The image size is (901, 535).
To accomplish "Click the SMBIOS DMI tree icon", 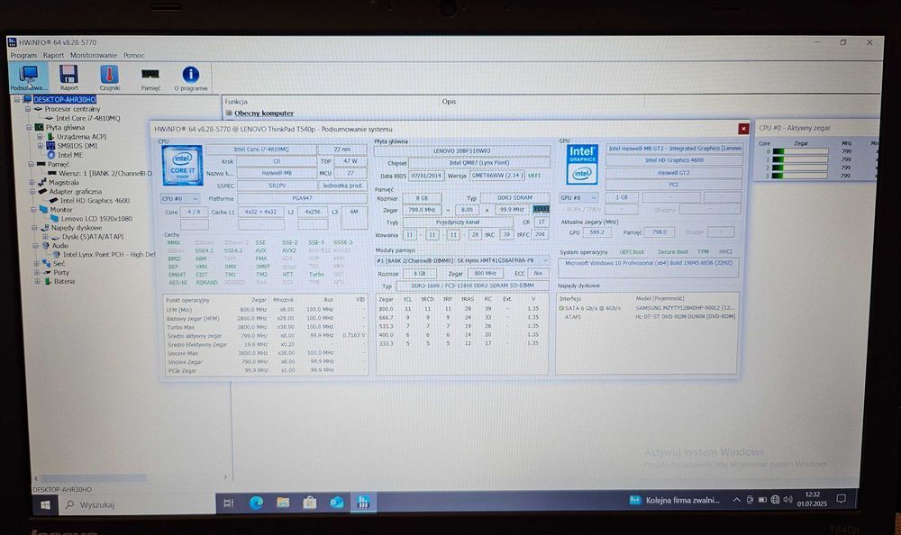I will point(50,145).
